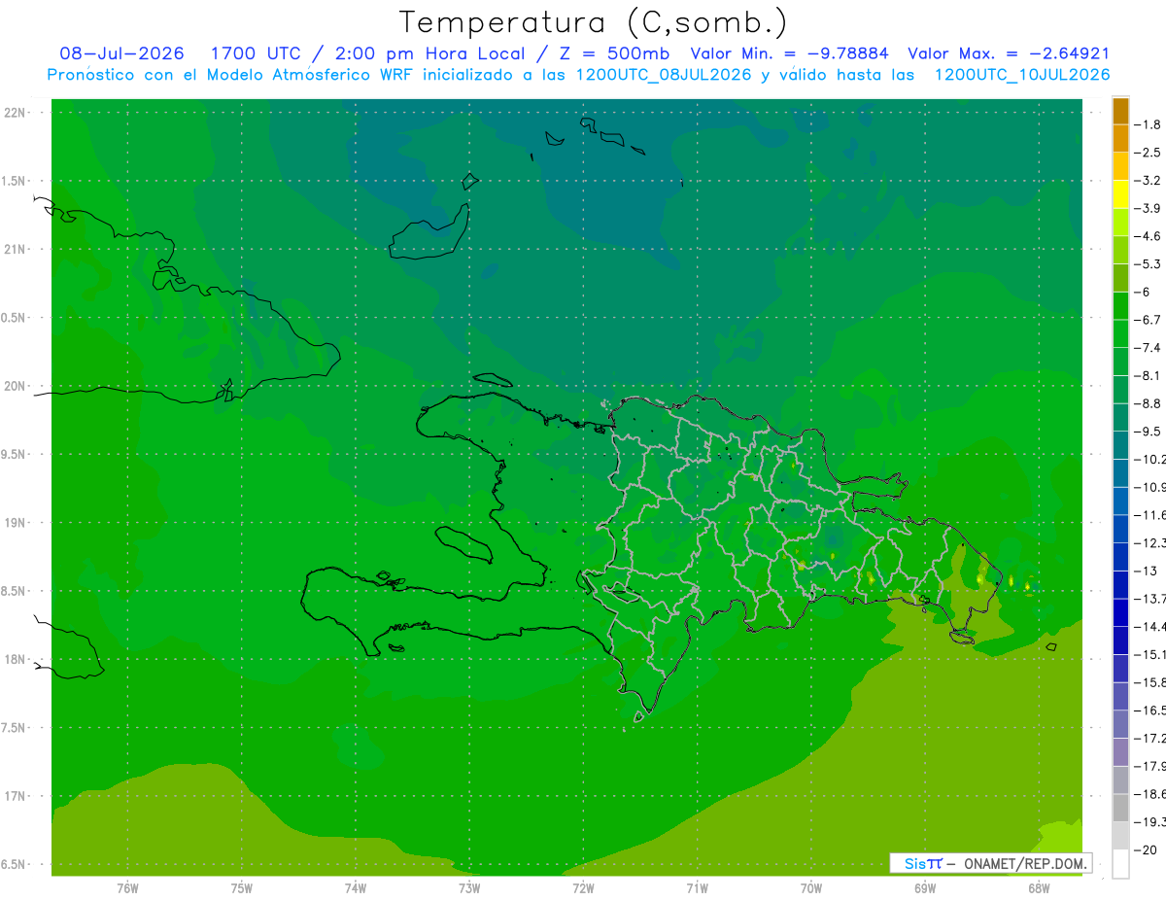Viewport: 1166px width, 901px height.
Task: Select the date text "08-Jul-2026"
Action: click(121, 53)
